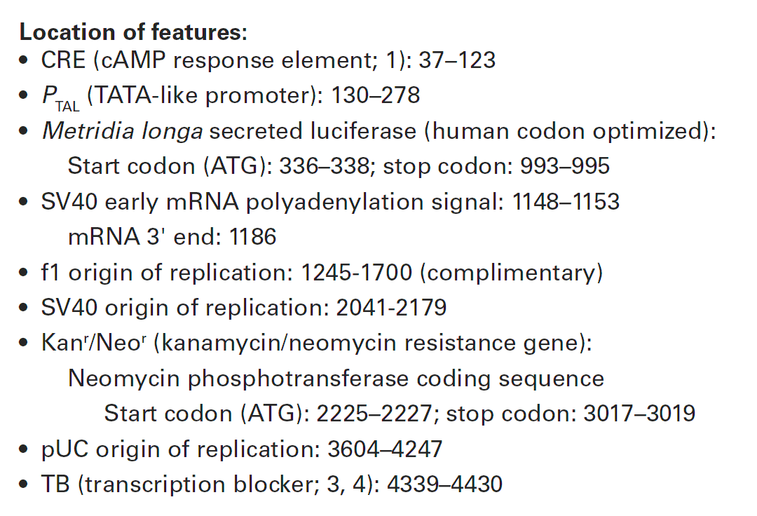Select the SV40 origin of replication line
Viewport: 757px width, 516px height.
pos(244,308)
